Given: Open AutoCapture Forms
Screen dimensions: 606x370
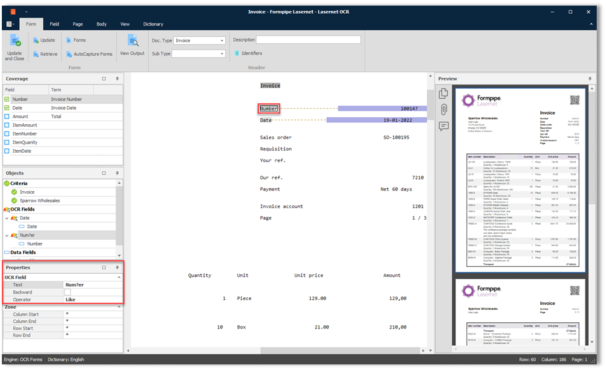Looking at the screenshot, I should [x=89, y=54].
